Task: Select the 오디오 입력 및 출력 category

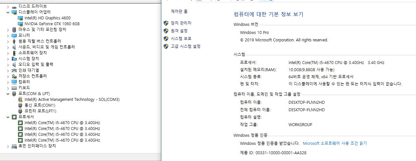Action: click(36, 64)
